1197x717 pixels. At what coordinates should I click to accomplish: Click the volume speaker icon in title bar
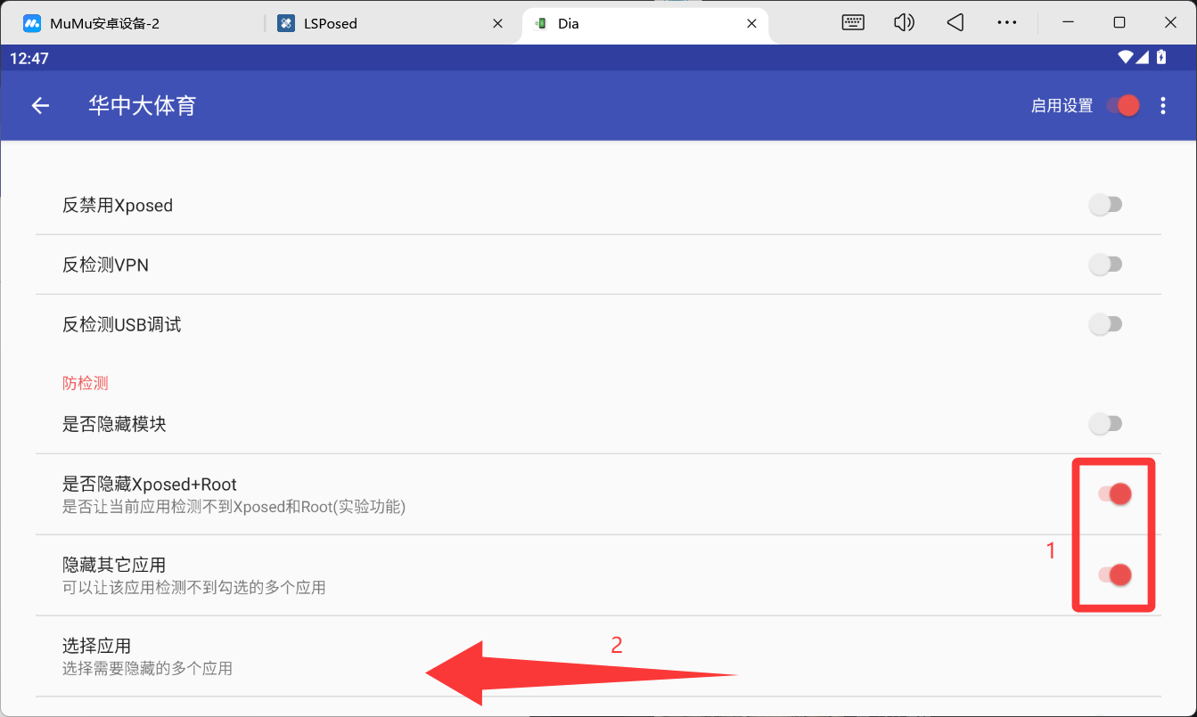tap(904, 23)
